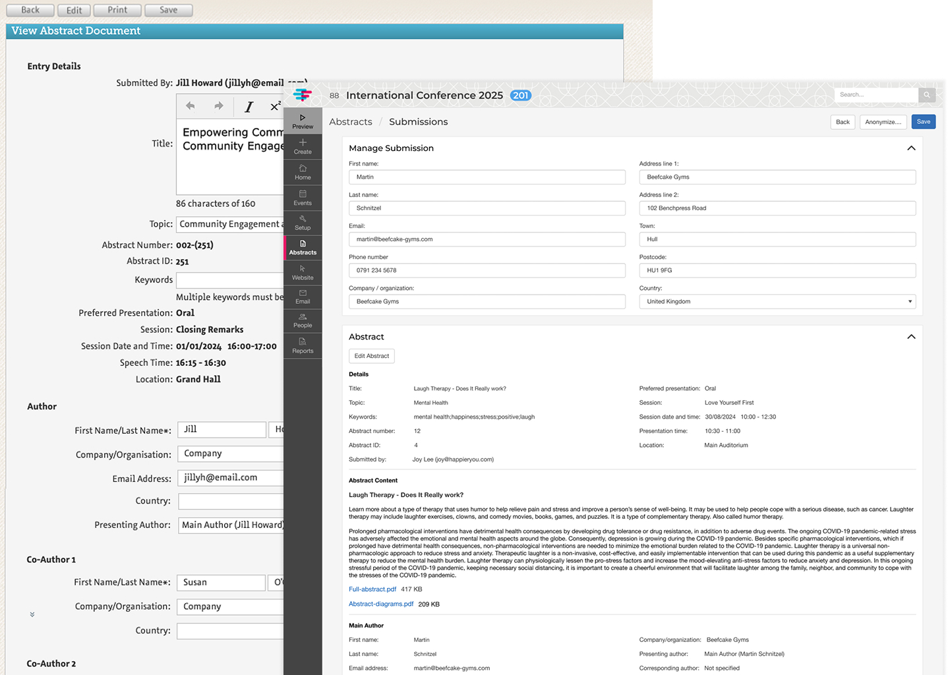Apply italic formatting in the title editor
Screen dimensions: 948x675
coord(249,106)
